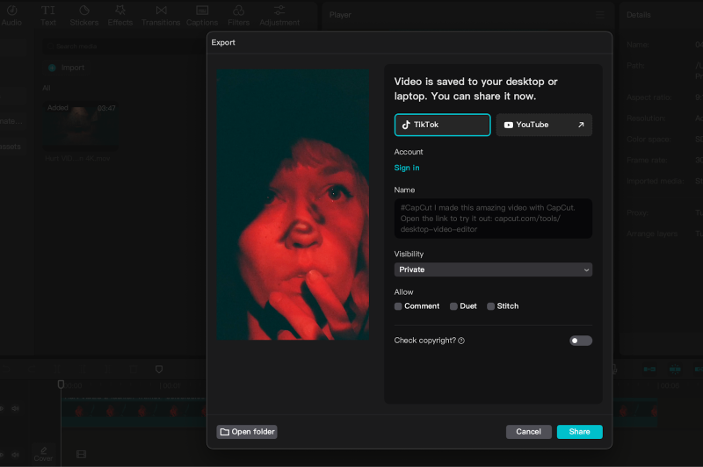Screen dimensions: 703x467
Task: Click the Name description text field
Action: 493,219
